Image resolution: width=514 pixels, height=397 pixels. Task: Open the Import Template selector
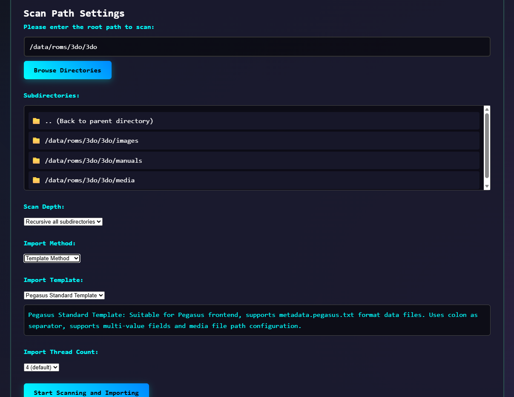tap(64, 295)
